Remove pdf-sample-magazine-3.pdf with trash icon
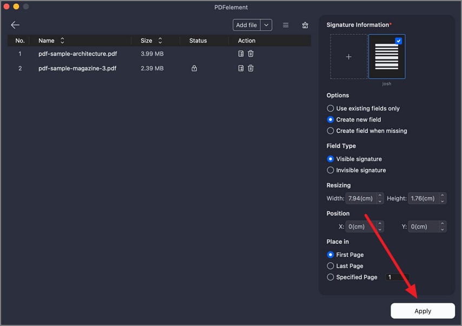This screenshot has width=462, height=326. coord(250,68)
